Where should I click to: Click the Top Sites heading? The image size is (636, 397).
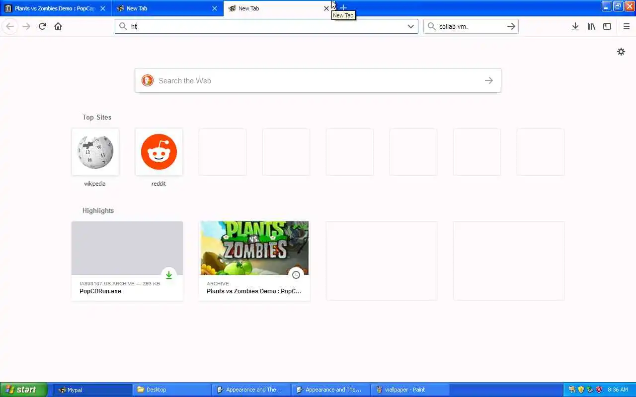coord(97,117)
